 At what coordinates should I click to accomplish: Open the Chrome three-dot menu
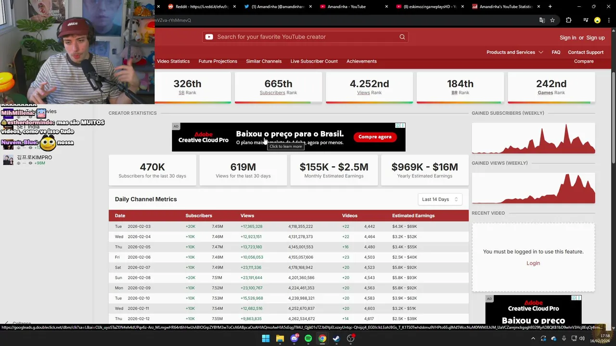pos(608,20)
